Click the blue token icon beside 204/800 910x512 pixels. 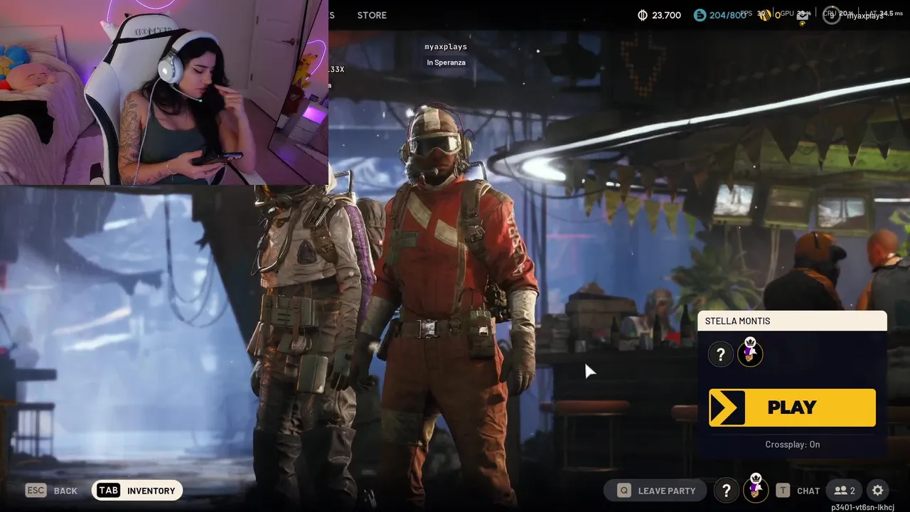[x=700, y=15]
